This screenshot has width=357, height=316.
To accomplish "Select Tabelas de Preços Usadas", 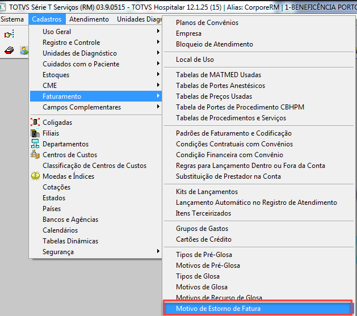I will (x=259, y=96).
